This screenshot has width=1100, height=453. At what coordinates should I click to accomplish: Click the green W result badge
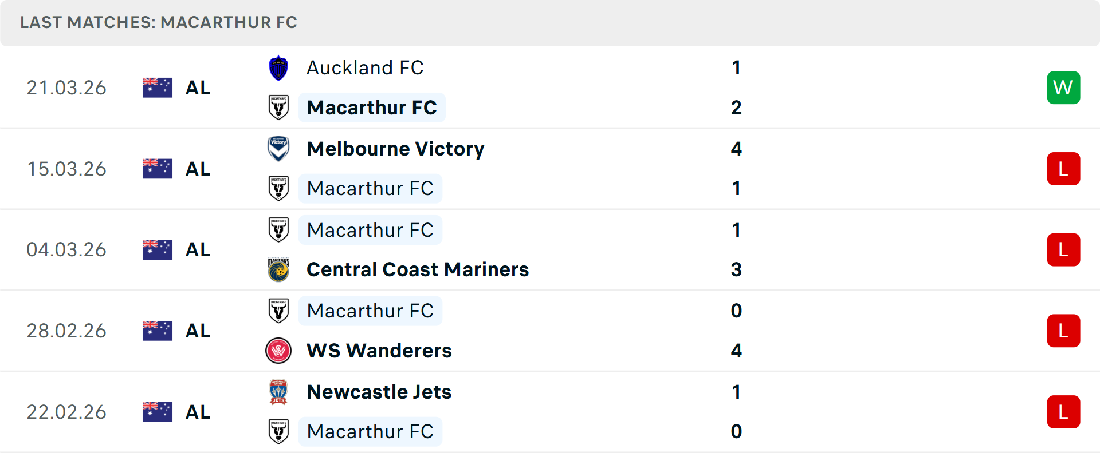1063,88
